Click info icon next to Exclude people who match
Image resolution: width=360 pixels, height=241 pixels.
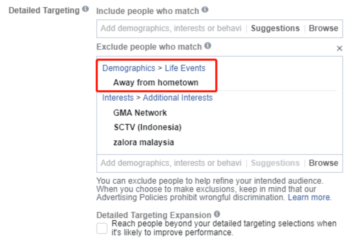point(207,45)
